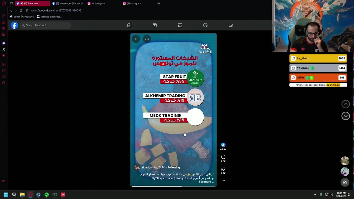
Task: Select the active (2) Facebook tab
Action: click(x=32, y=3)
